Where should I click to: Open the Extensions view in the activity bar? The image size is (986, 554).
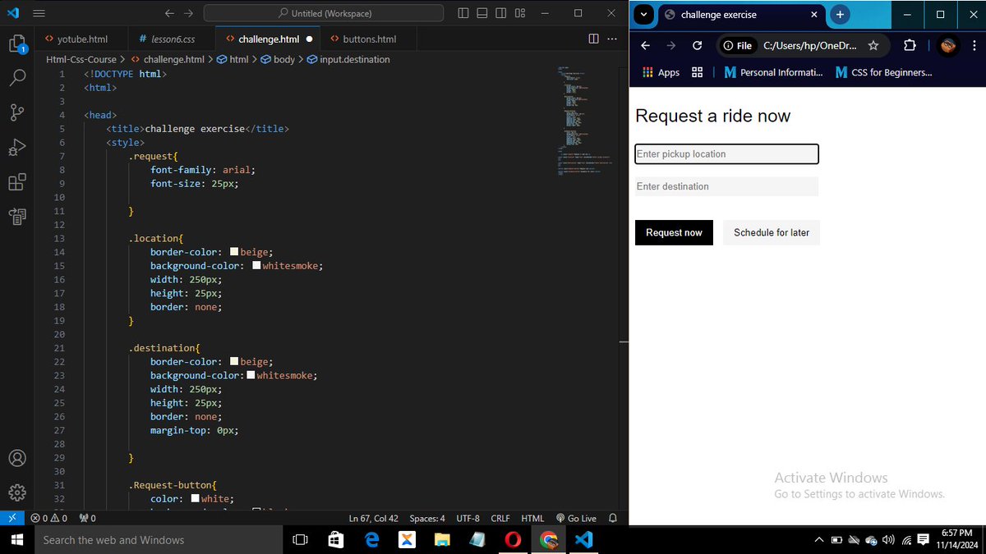click(x=17, y=182)
